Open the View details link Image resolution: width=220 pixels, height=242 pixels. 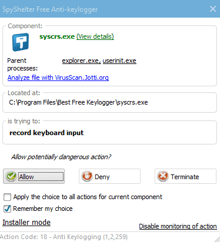coord(95,36)
